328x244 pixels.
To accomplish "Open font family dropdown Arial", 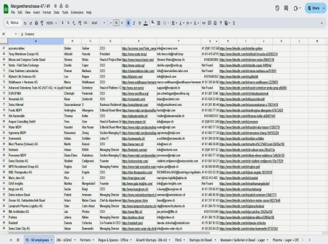I will click(98, 23).
